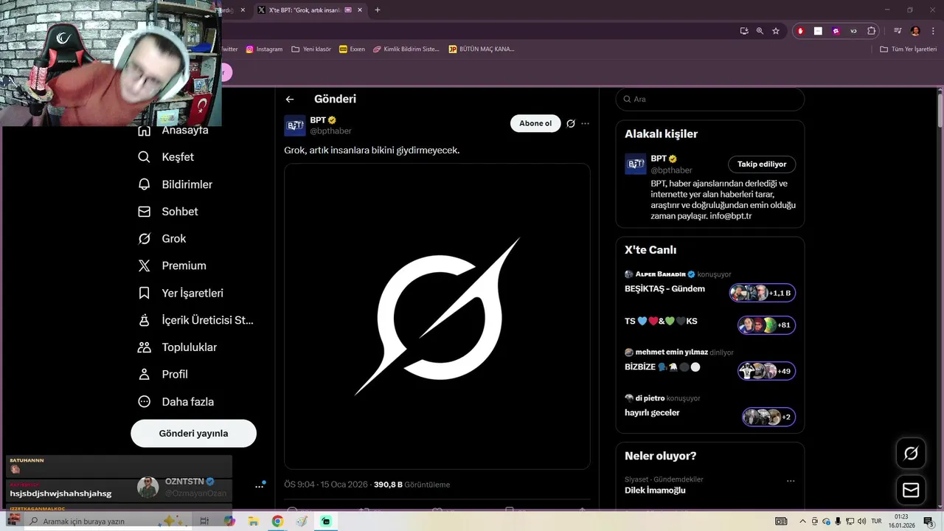Go back with the Gönderi arrow
The image size is (944, 531).
point(290,99)
